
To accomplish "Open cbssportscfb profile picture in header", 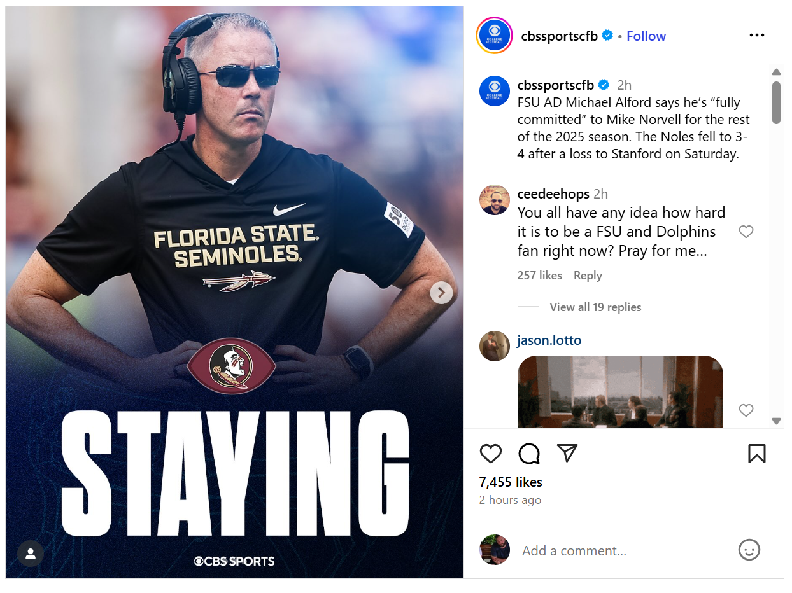I will click(494, 36).
